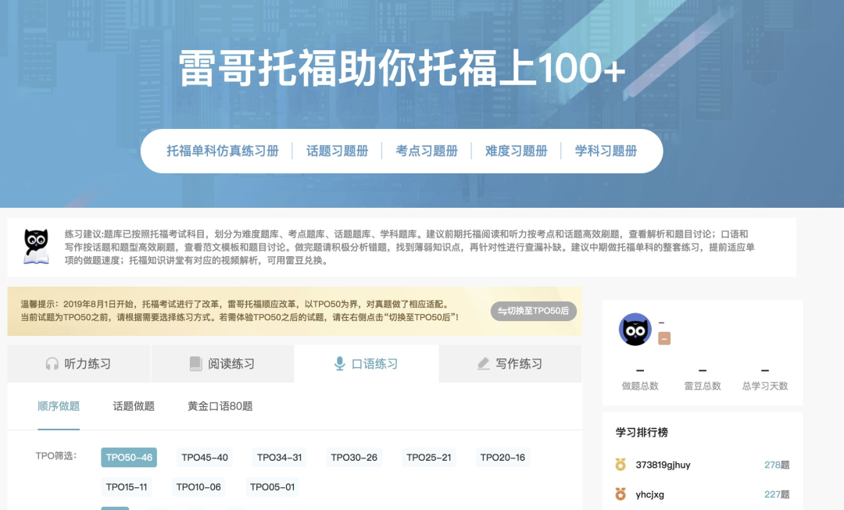Select the TPO45-40 filter
This screenshot has width=844, height=510.
[x=206, y=458]
